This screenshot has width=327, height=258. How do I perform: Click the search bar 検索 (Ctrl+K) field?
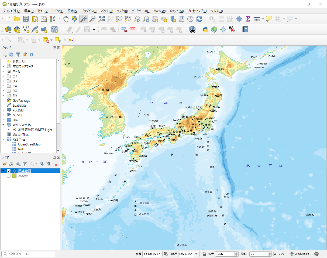coord(28,254)
